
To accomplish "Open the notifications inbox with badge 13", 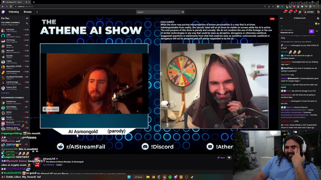I will (290, 12).
